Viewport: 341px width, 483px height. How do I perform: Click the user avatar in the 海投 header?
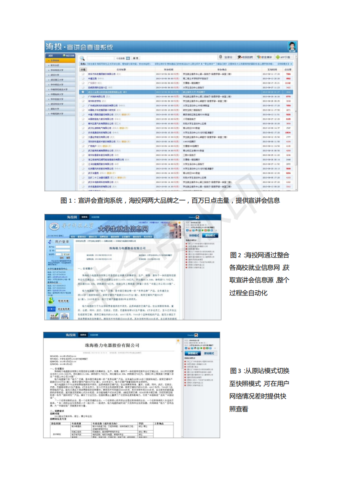292,46
